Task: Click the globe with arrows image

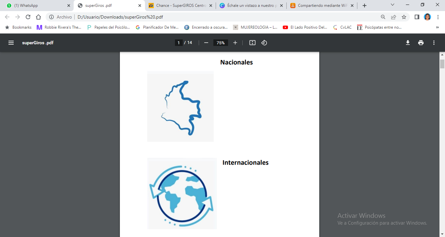Action: pyautogui.click(x=182, y=193)
